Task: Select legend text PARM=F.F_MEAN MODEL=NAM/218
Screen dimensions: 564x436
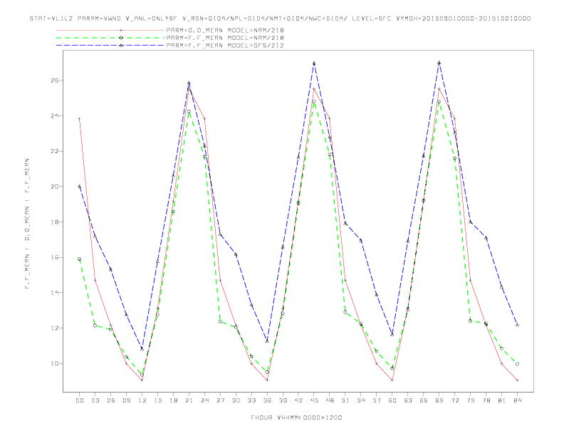Action: (x=225, y=38)
